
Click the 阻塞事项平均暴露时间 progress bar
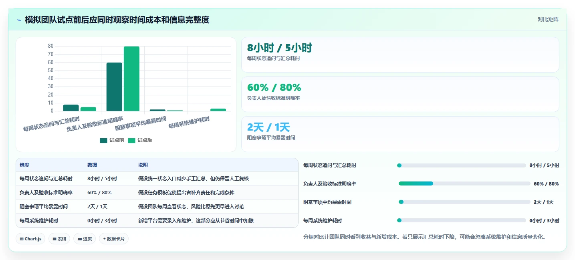click(464, 202)
